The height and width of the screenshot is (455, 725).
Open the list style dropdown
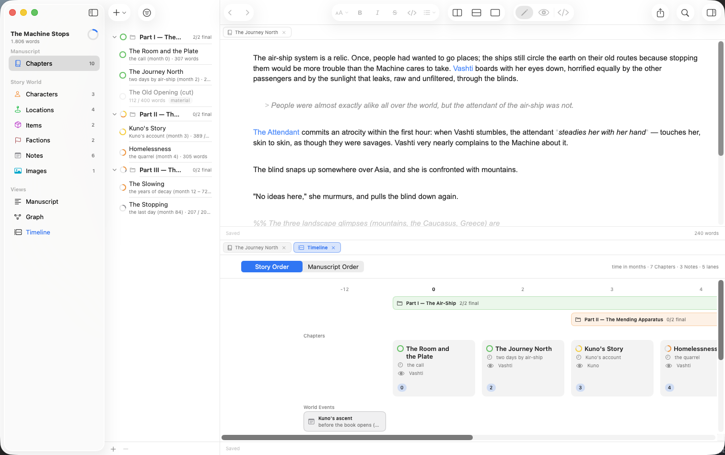coord(429,13)
